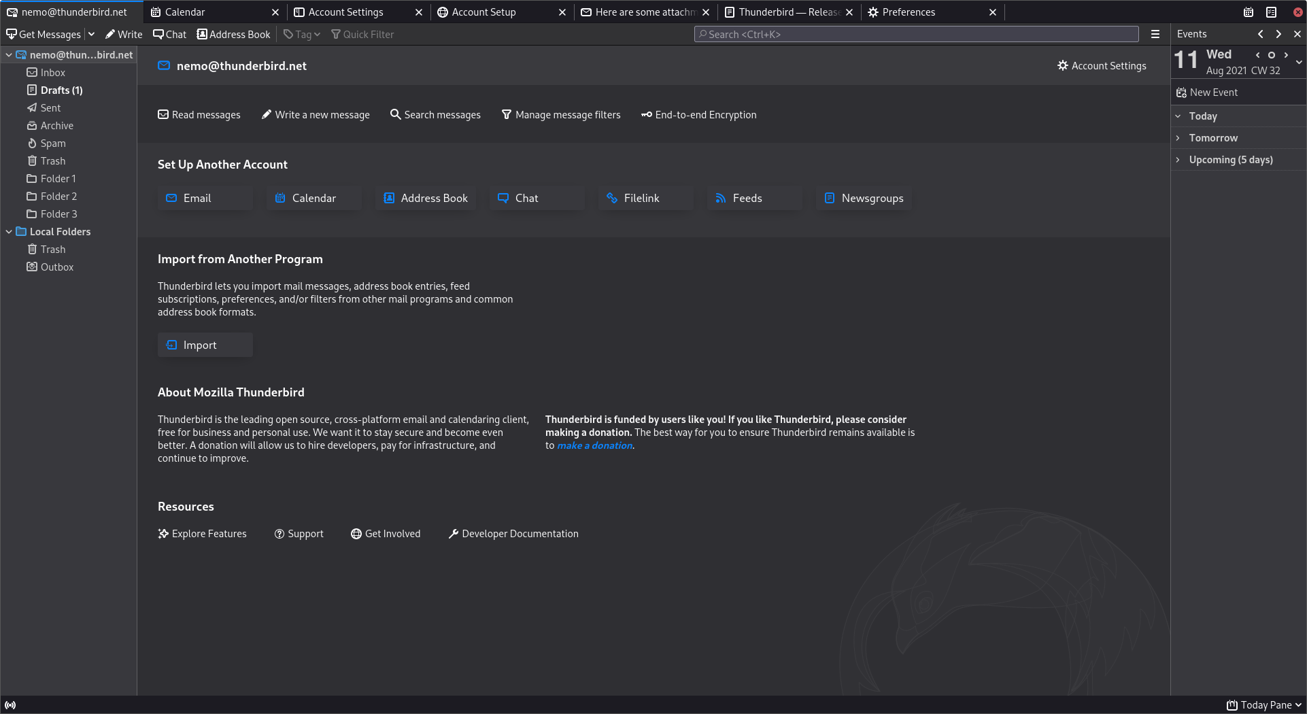The width and height of the screenshot is (1307, 714).
Task: Open the calendar tab via calendar icon
Action: (1248, 12)
